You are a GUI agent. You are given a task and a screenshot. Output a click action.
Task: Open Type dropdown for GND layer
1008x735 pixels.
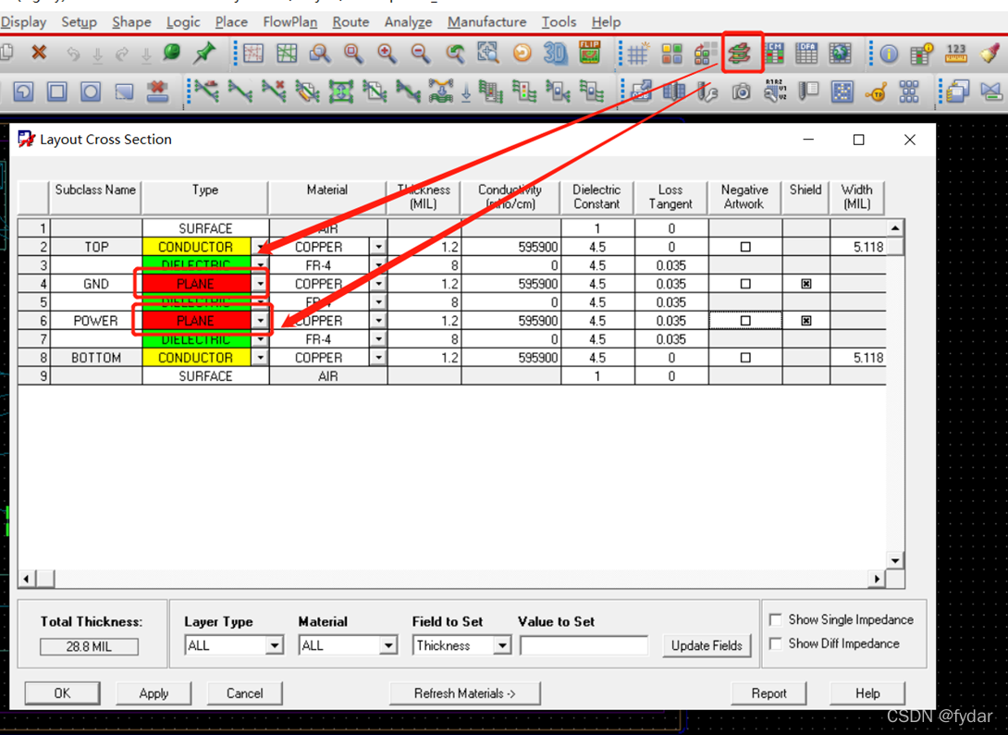[x=260, y=283]
